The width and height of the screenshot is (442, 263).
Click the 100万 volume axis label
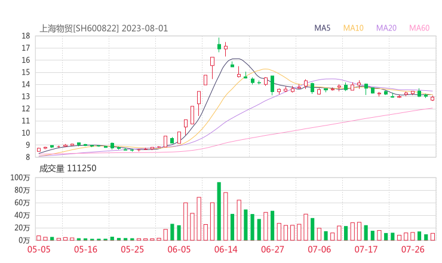pyautogui.click(x=20, y=178)
